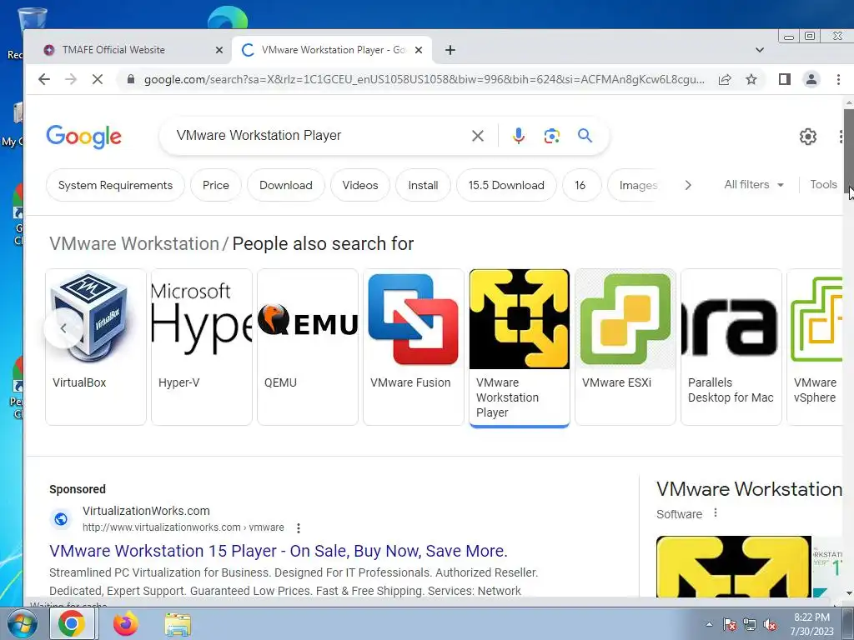Viewport: 854px width, 640px height.
Task: Select the Videos filter chip
Action: click(x=360, y=185)
